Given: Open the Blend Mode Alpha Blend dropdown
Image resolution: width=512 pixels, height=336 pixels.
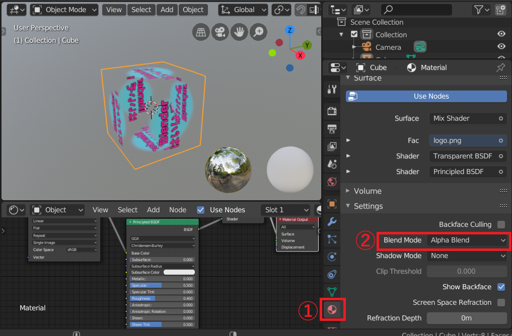Looking at the screenshot, I should pos(467,240).
